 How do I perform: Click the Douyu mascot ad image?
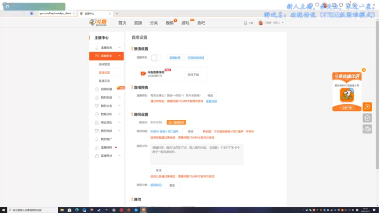click(x=347, y=95)
